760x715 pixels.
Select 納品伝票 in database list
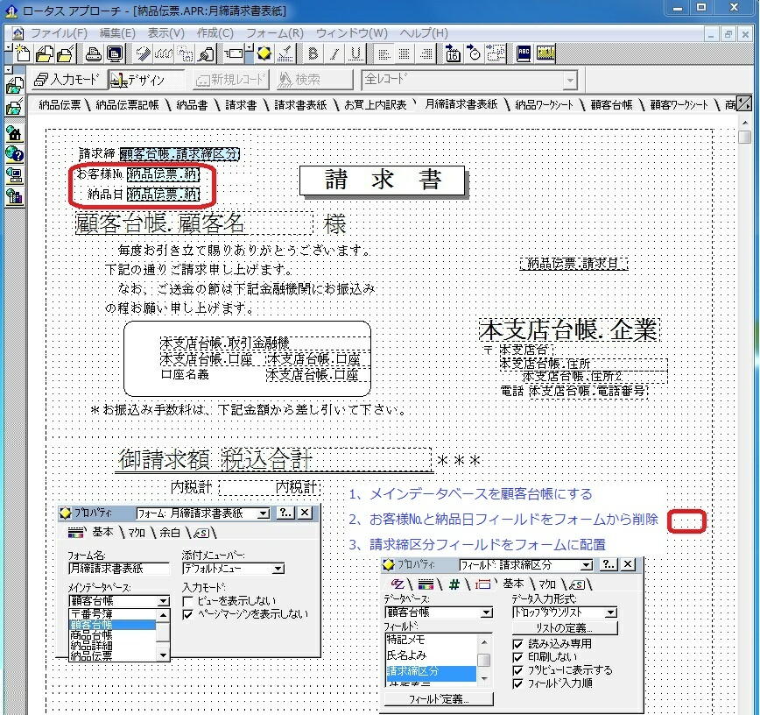point(112,655)
